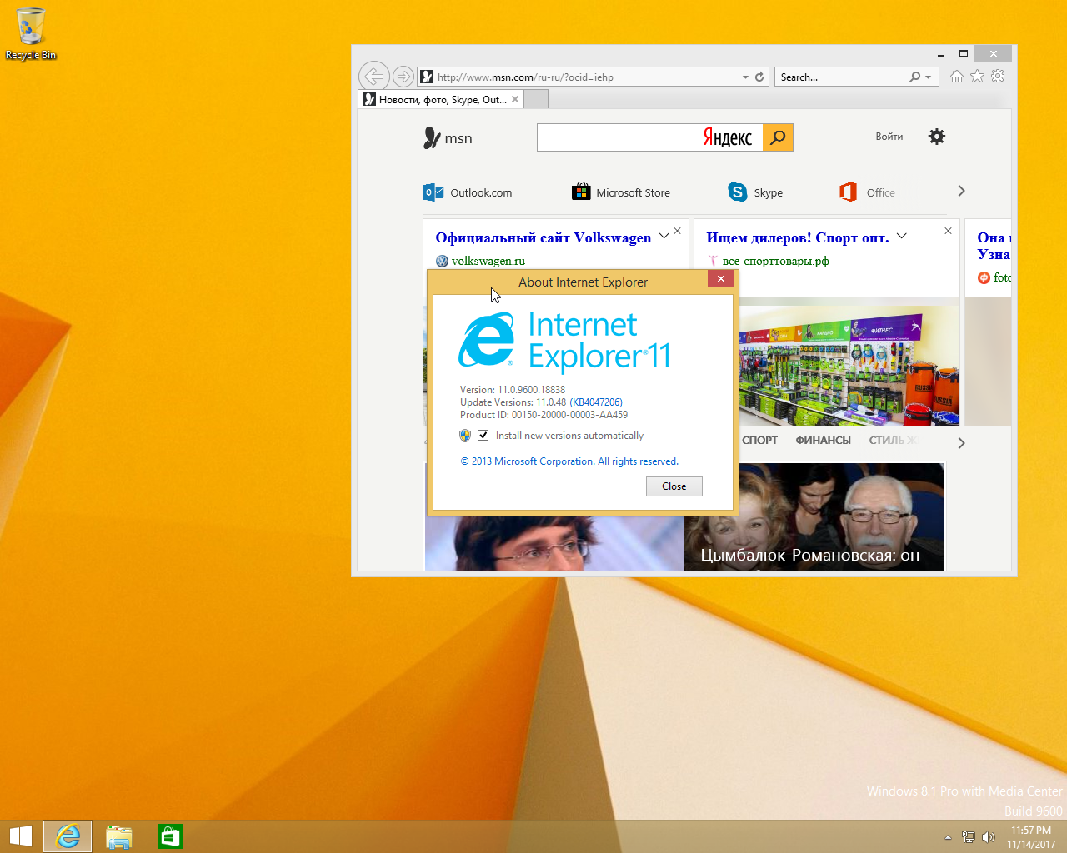Open msn page settings gear
This screenshot has width=1067, height=853.
tap(937, 137)
